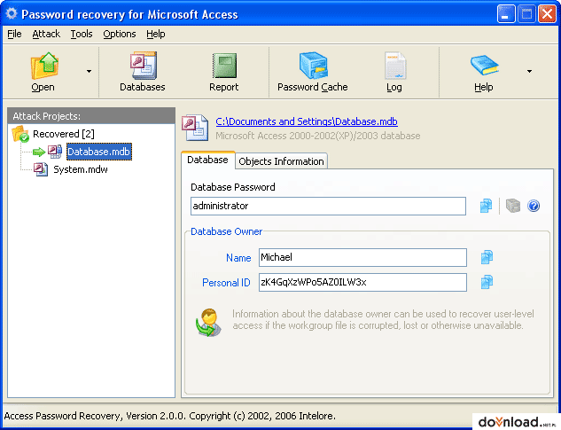Click the status bar version text
Image resolution: width=561 pixels, height=430 pixels.
click(170, 416)
